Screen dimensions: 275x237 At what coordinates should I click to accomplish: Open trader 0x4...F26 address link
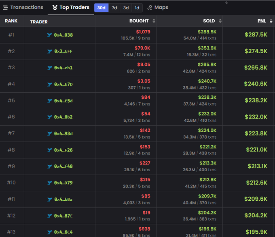pos(63,150)
